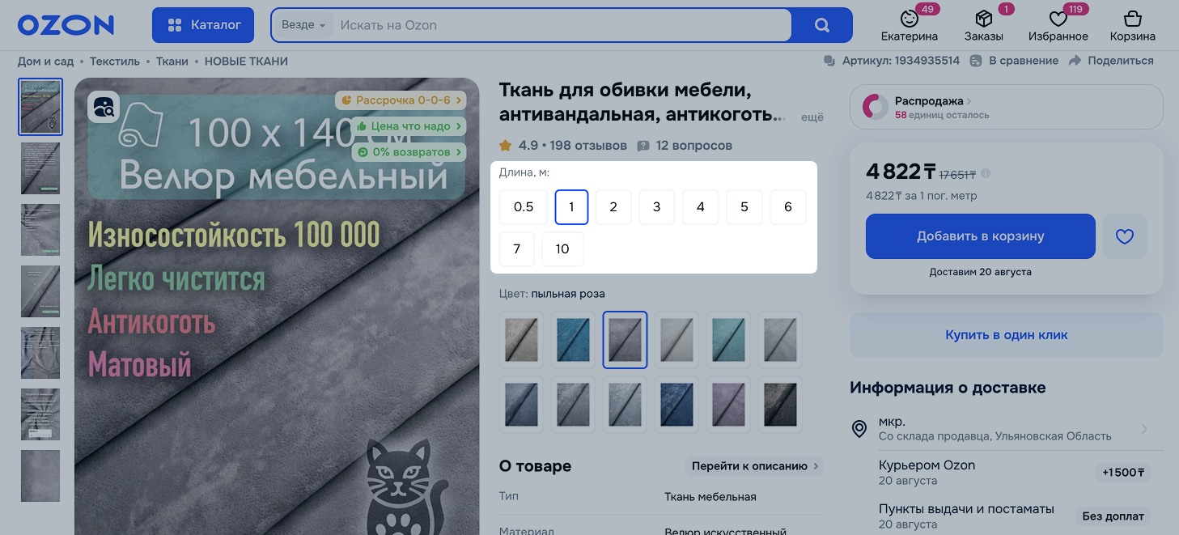Select the highlighted first product thumbnail

(40, 107)
